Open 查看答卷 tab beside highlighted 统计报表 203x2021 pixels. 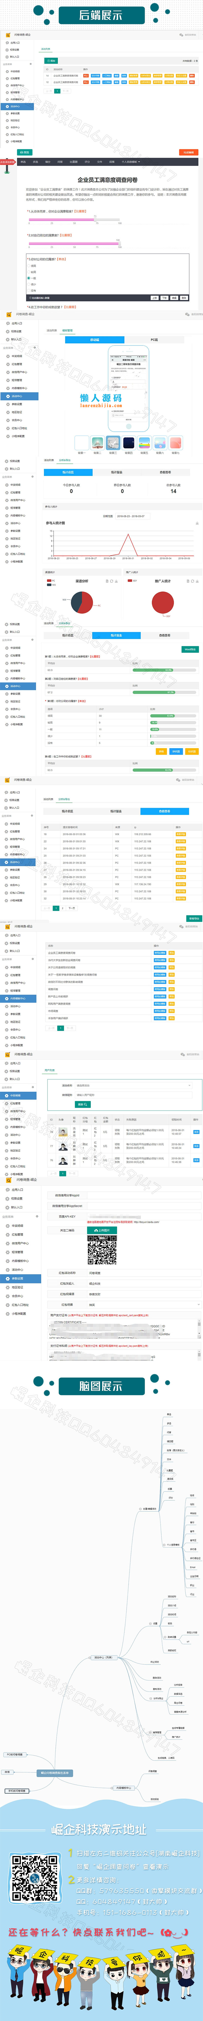(x=165, y=636)
